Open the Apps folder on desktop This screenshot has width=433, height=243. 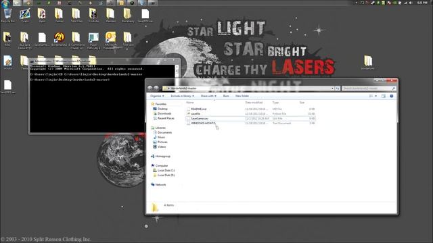point(42,15)
